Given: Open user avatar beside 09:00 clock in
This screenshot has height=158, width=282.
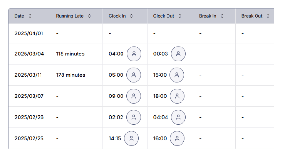Looking at the screenshot, I should 134,96.
